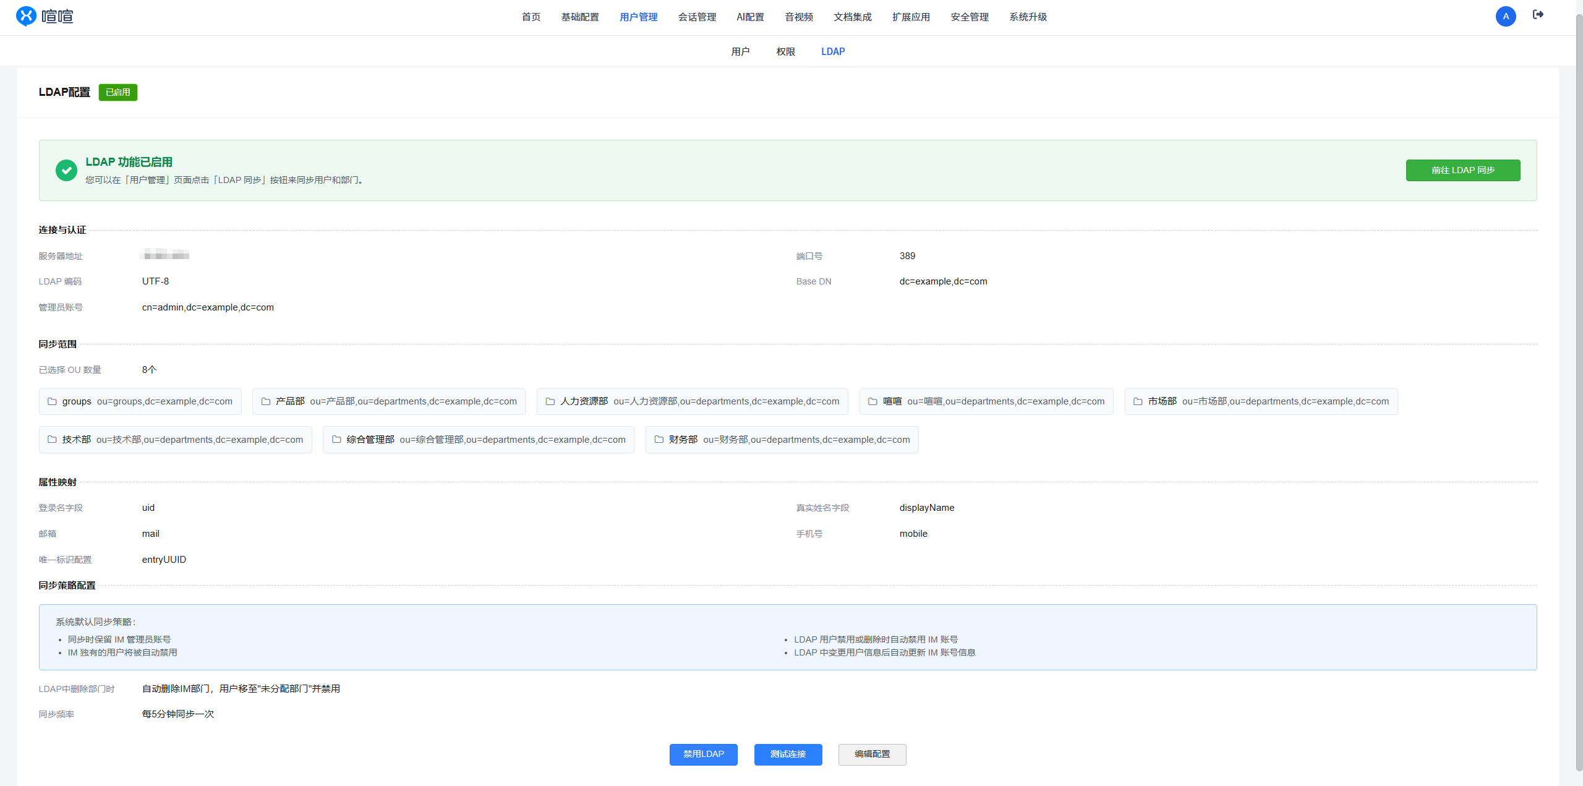Click the LDAP 中变更用户信息后自动更新 bullet
Image resolution: width=1583 pixels, height=786 pixels.
pyautogui.click(x=884, y=652)
